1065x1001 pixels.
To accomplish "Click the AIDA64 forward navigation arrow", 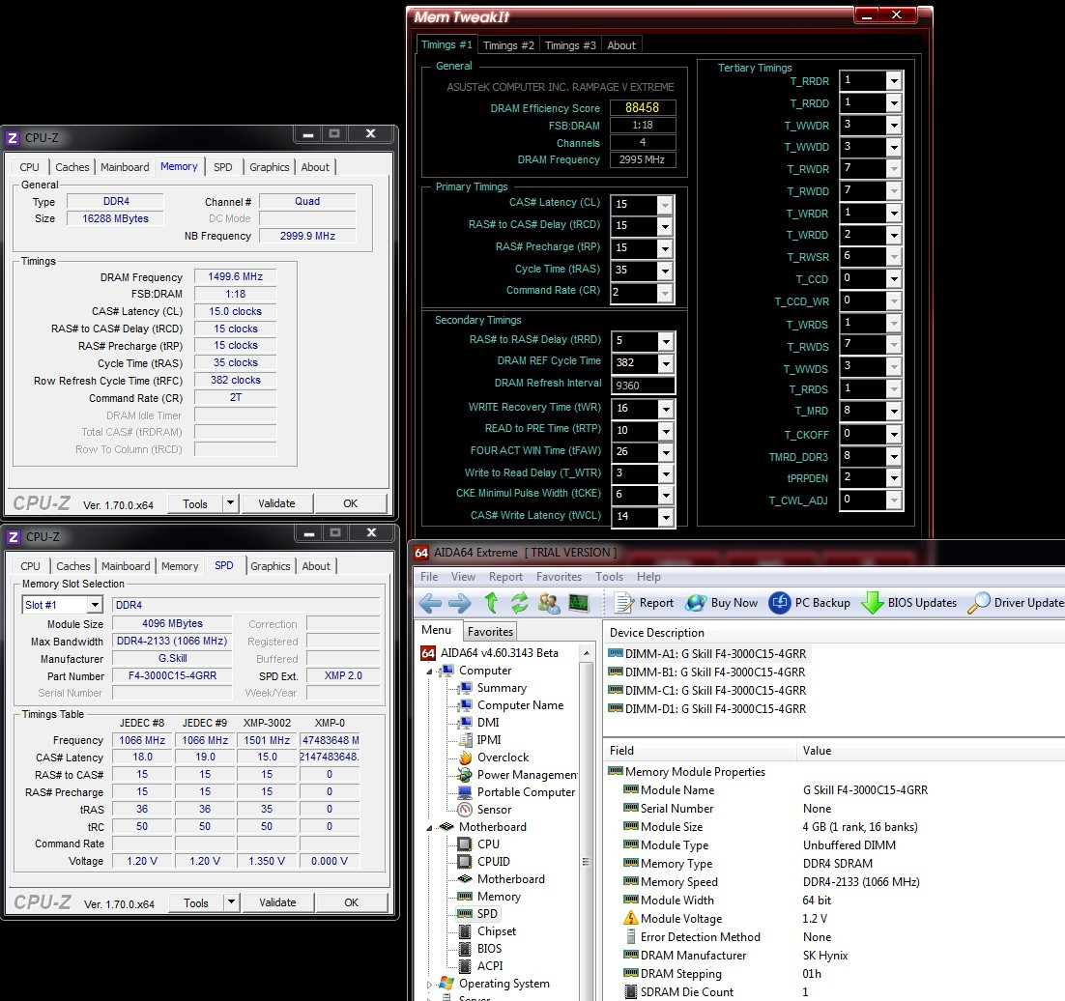I will (x=460, y=603).
